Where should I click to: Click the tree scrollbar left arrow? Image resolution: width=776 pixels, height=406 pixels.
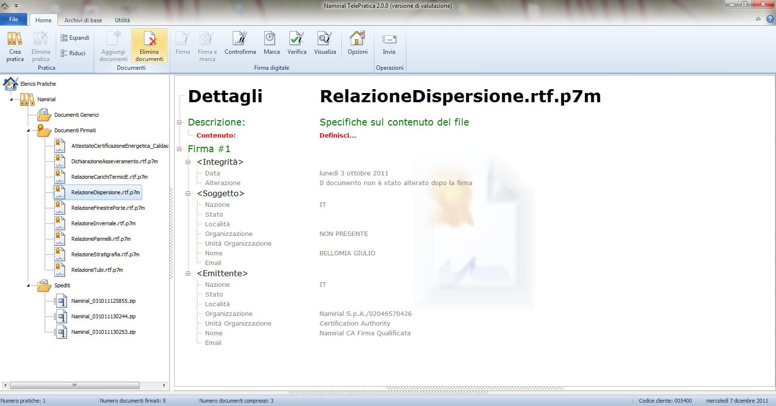[5, 386]
